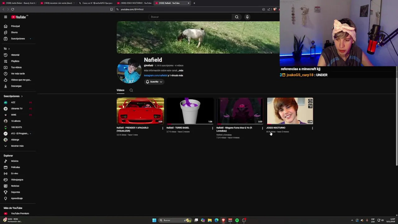This screenshot has height=224, width=398.
Task: Click the magnifier search button in YouTube
Action: 237,17
